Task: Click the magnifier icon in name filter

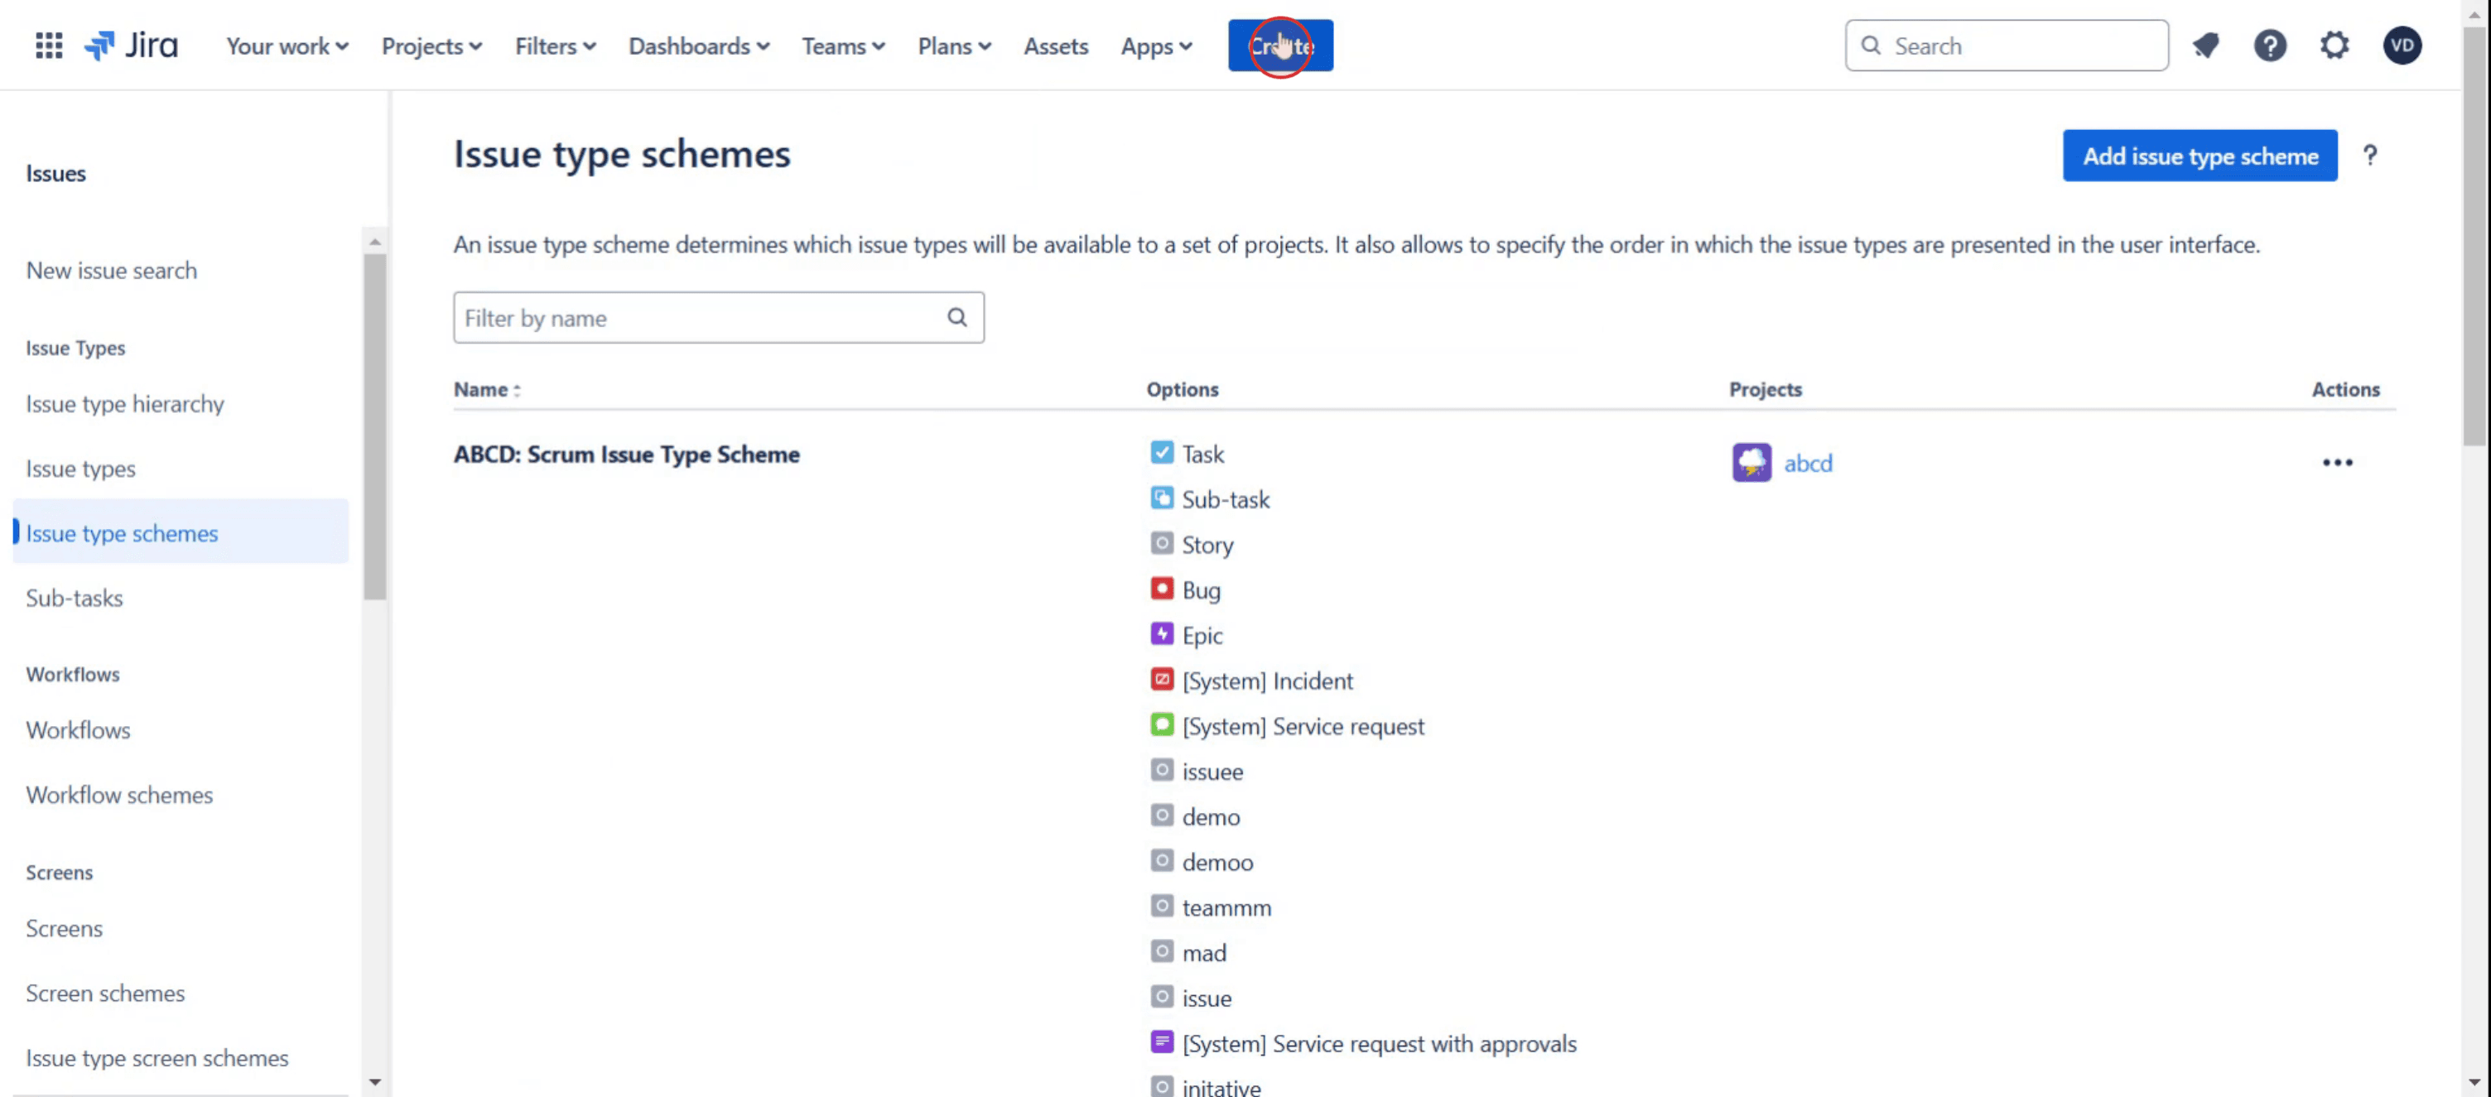Action: (956, 318)
